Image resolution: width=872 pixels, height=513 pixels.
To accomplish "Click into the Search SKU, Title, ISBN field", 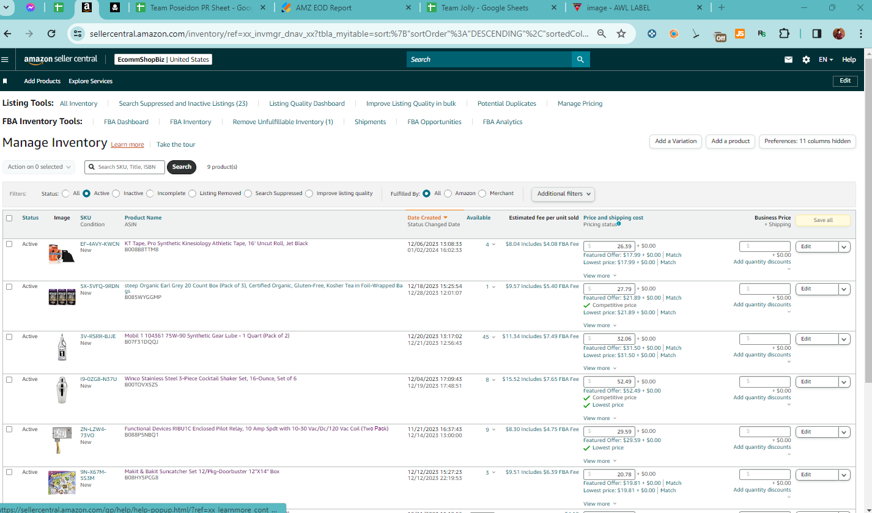I will pos(125,167).
